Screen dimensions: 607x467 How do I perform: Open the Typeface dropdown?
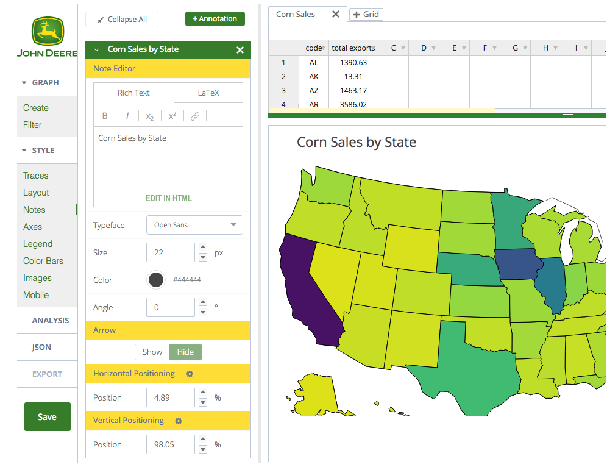194,225
